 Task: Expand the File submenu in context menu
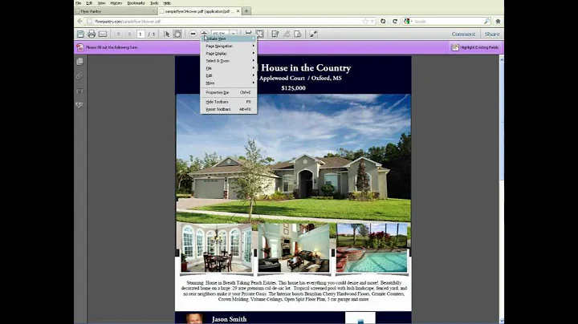(x=229, y=68)
